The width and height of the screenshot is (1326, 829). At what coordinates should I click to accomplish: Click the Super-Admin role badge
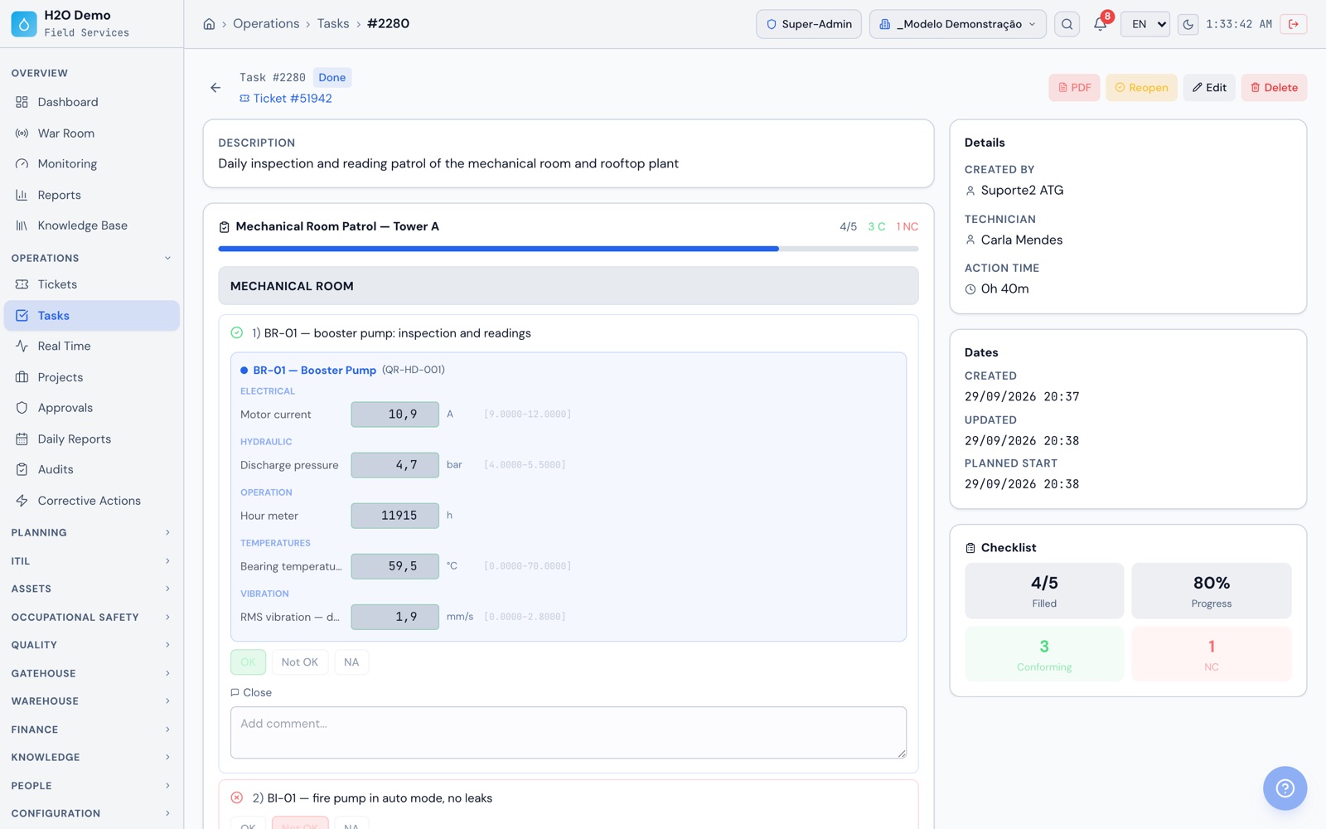pyautogui.click(x=809, y=24)
